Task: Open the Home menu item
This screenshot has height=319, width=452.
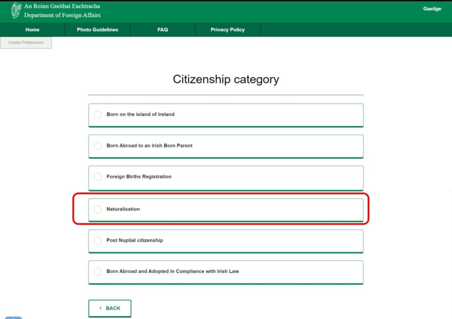Action: (32, 30)
